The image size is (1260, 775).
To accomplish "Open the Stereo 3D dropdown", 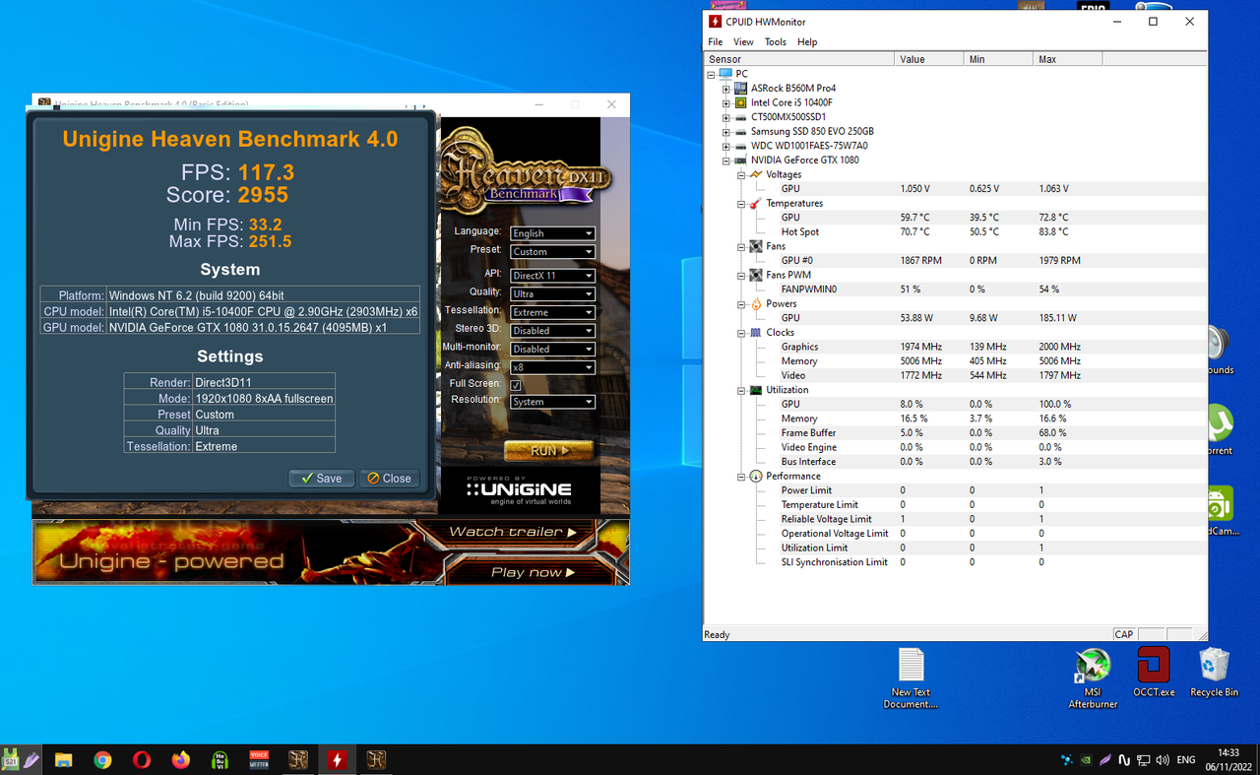I will coord(552,330).
